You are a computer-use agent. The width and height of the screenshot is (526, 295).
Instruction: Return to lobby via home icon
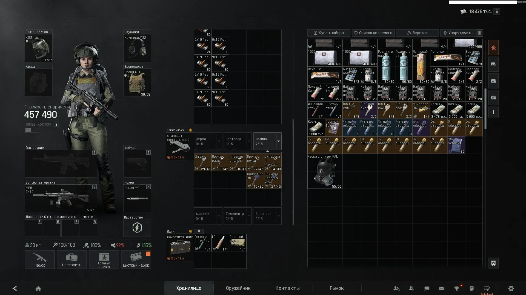point(38,288)
